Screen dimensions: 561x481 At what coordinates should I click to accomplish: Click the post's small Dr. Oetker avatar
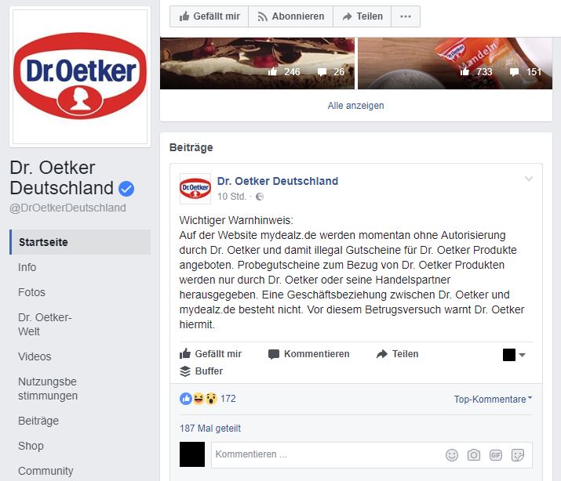pyautogui.click(x=195, y=189)
